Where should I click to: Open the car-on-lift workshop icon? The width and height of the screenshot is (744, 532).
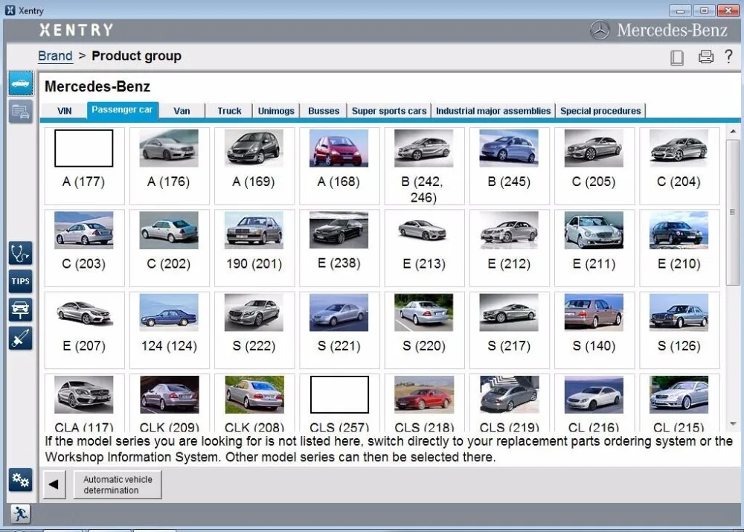tap(20, 310)
